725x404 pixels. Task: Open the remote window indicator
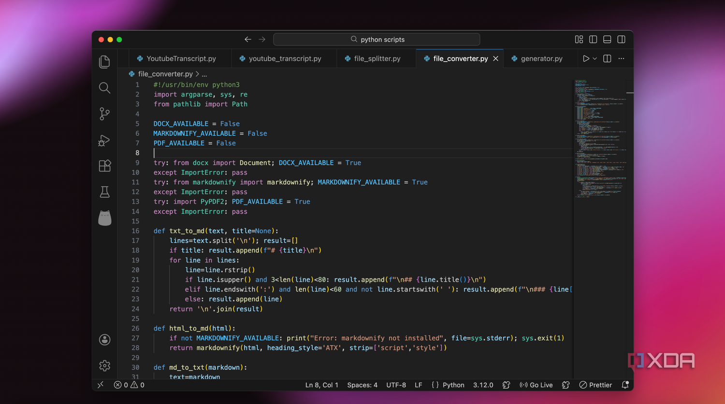(101, 385)
